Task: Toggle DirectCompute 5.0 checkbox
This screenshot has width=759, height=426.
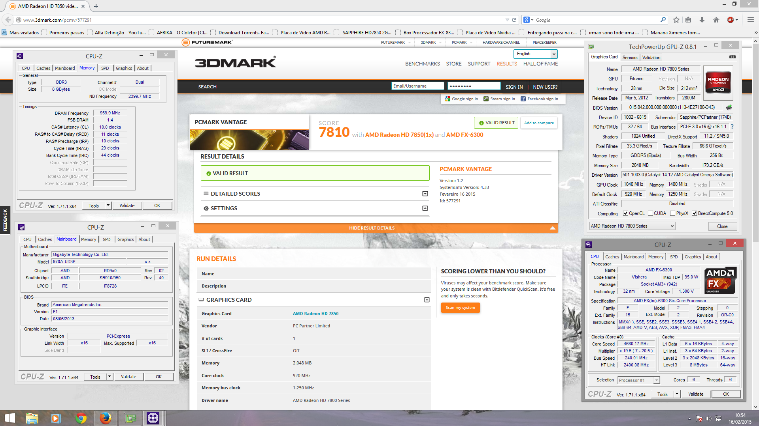Action: tap(694, 213)
